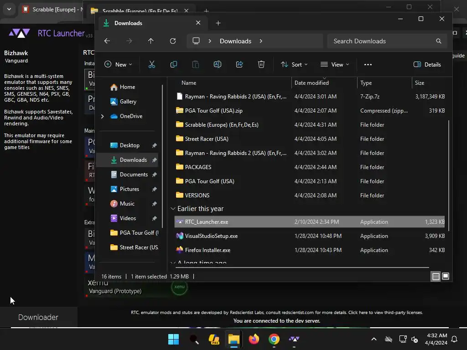
Task: Open Downloader tab in RTC Launcher
Action: [38, 317]
